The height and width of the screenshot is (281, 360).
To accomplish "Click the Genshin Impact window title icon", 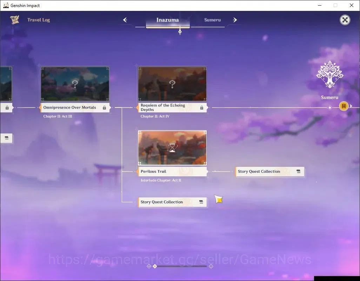I will 6,5.
